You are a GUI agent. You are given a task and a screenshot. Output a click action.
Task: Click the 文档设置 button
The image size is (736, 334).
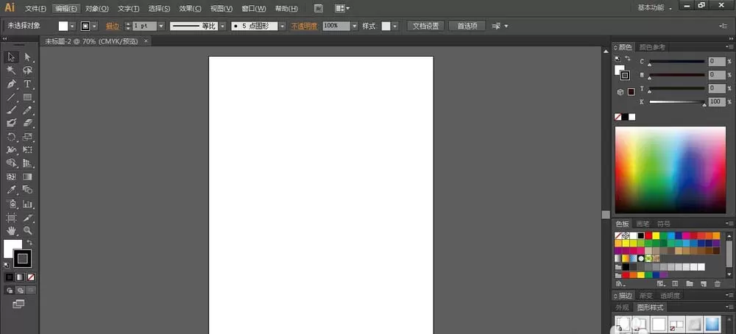425,26
